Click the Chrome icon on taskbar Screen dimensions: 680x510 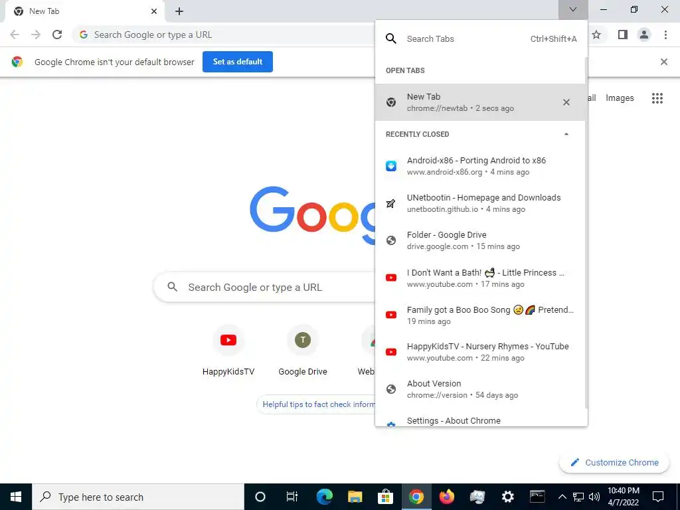point(416,497)
